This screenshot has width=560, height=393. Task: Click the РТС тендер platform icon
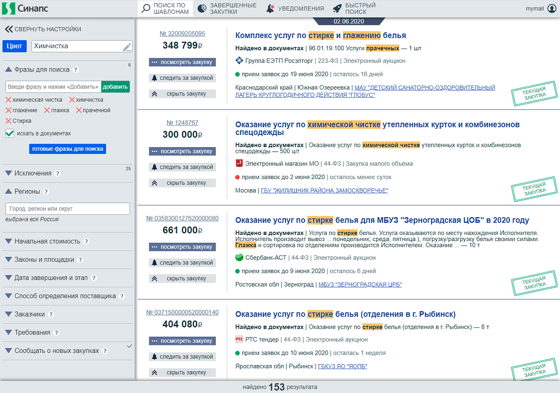coord(239,339)
